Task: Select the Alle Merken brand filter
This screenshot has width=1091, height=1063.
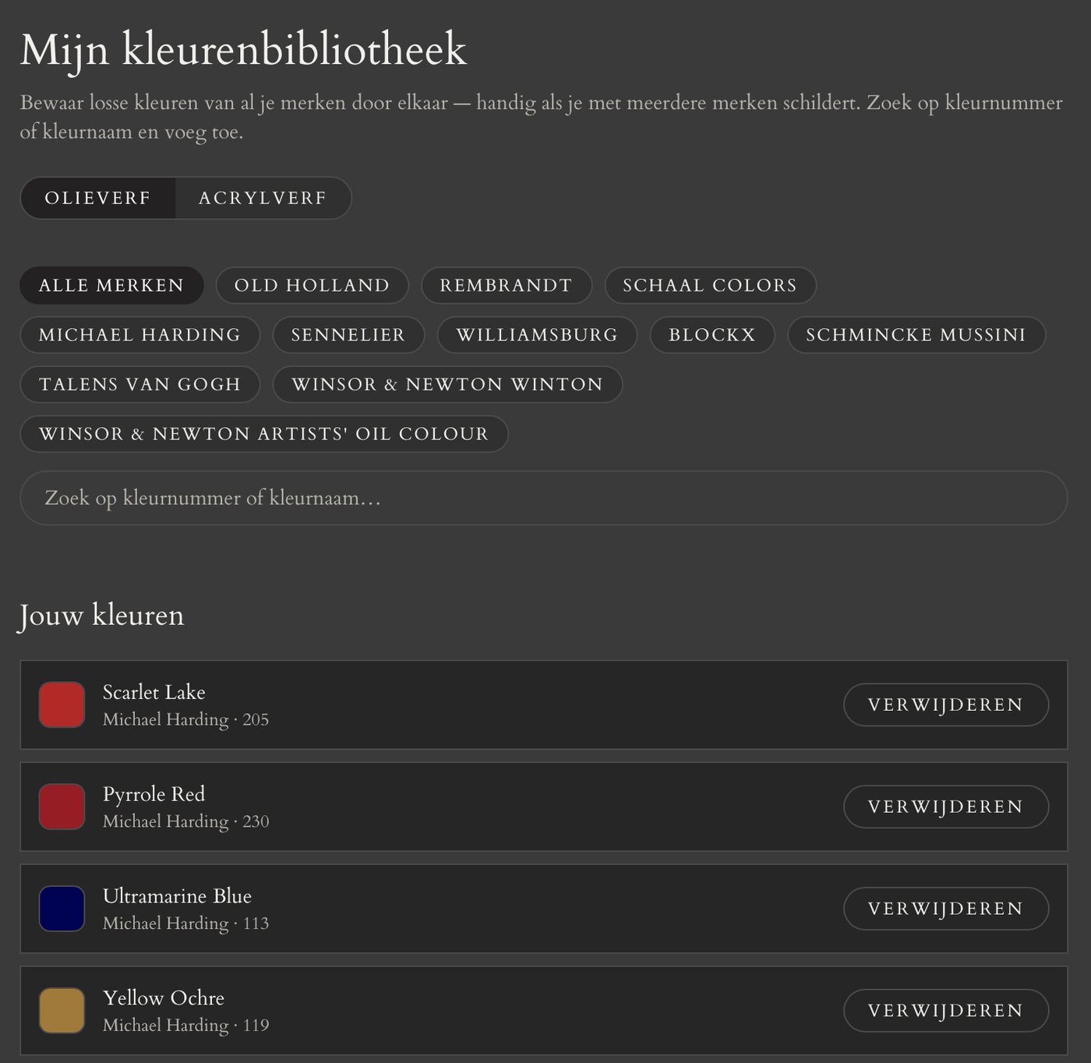Action: pos(111,285)
